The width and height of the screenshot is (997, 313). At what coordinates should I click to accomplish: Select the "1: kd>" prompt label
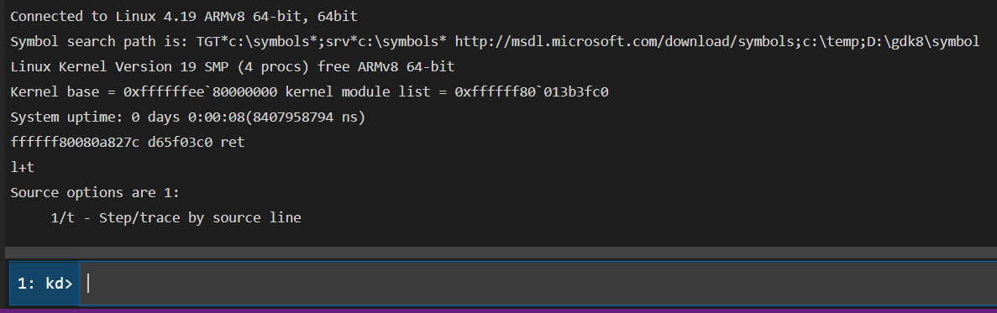pos(45,284)
